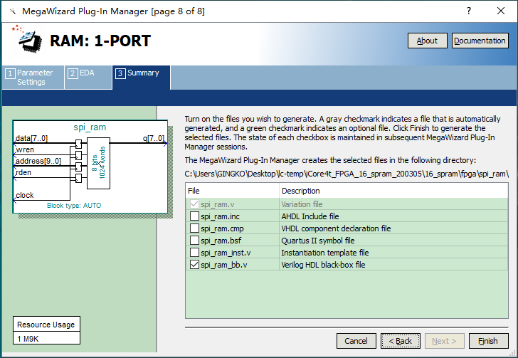The image size is (518, 358).
Task: Click the File column header
Action: click(232, 191)
